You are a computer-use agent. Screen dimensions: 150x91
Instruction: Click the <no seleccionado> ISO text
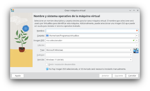tap(54, 40)
